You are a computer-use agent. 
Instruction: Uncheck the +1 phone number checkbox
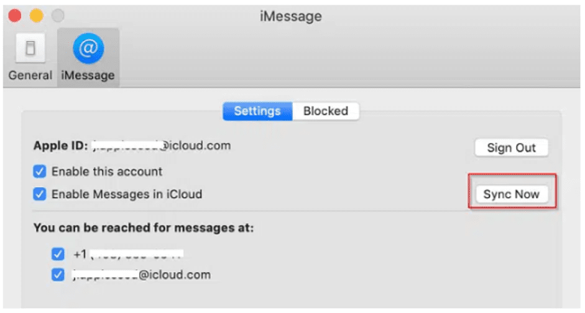pyautogui.click(x=58, y=254)
